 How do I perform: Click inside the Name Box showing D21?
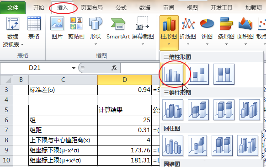tap(35, 68)
